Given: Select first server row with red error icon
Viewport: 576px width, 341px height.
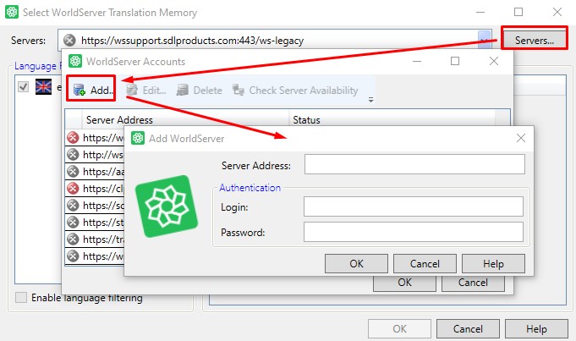Looking at the screenshot, I should (73, 137).
